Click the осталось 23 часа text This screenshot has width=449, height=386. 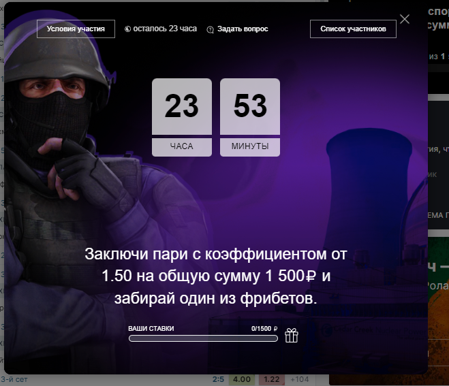point(165,29)
